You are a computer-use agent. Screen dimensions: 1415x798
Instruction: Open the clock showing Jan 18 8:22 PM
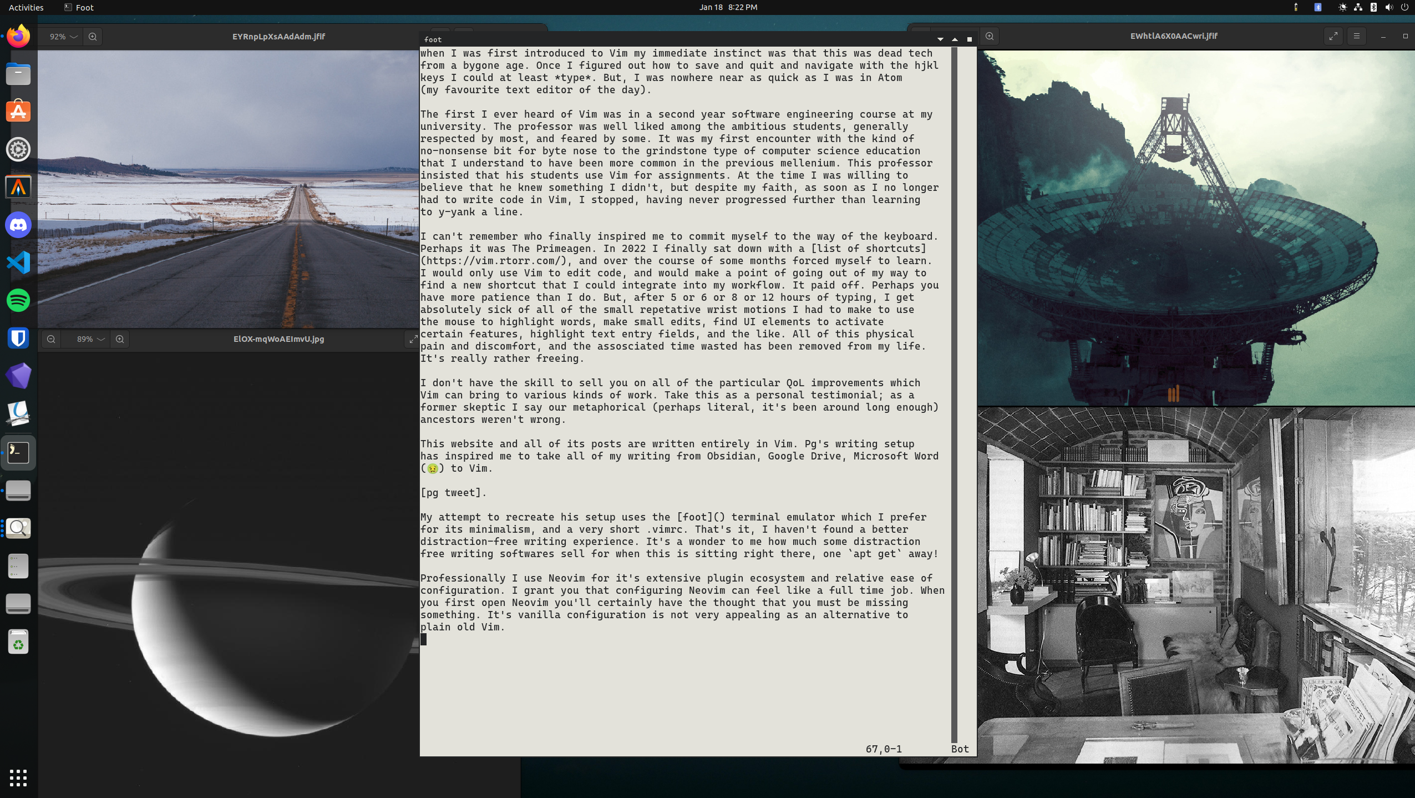point(728,7)
